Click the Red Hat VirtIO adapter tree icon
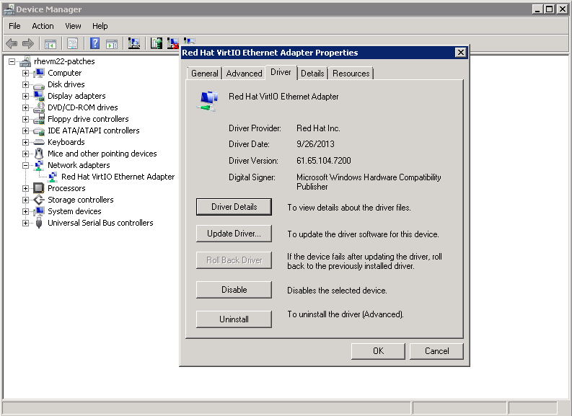 (53, 177)
